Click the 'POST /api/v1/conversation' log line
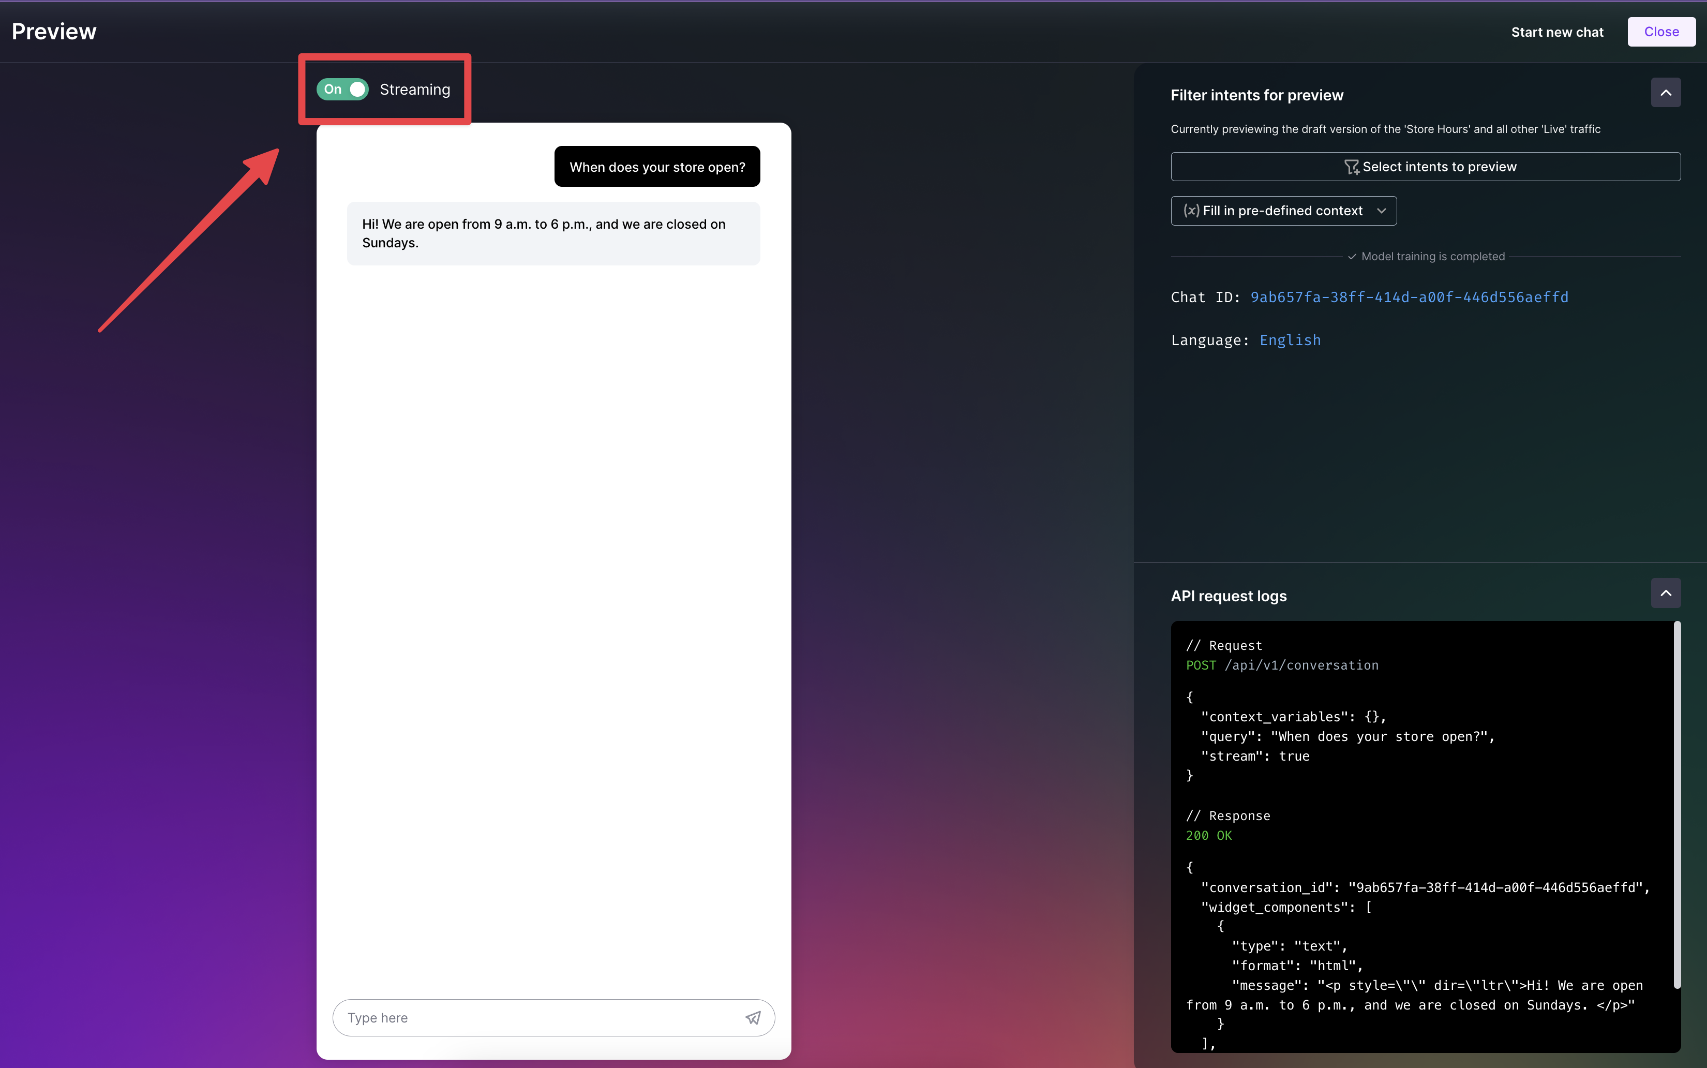1707x1068 pixels. (1282, 665)
